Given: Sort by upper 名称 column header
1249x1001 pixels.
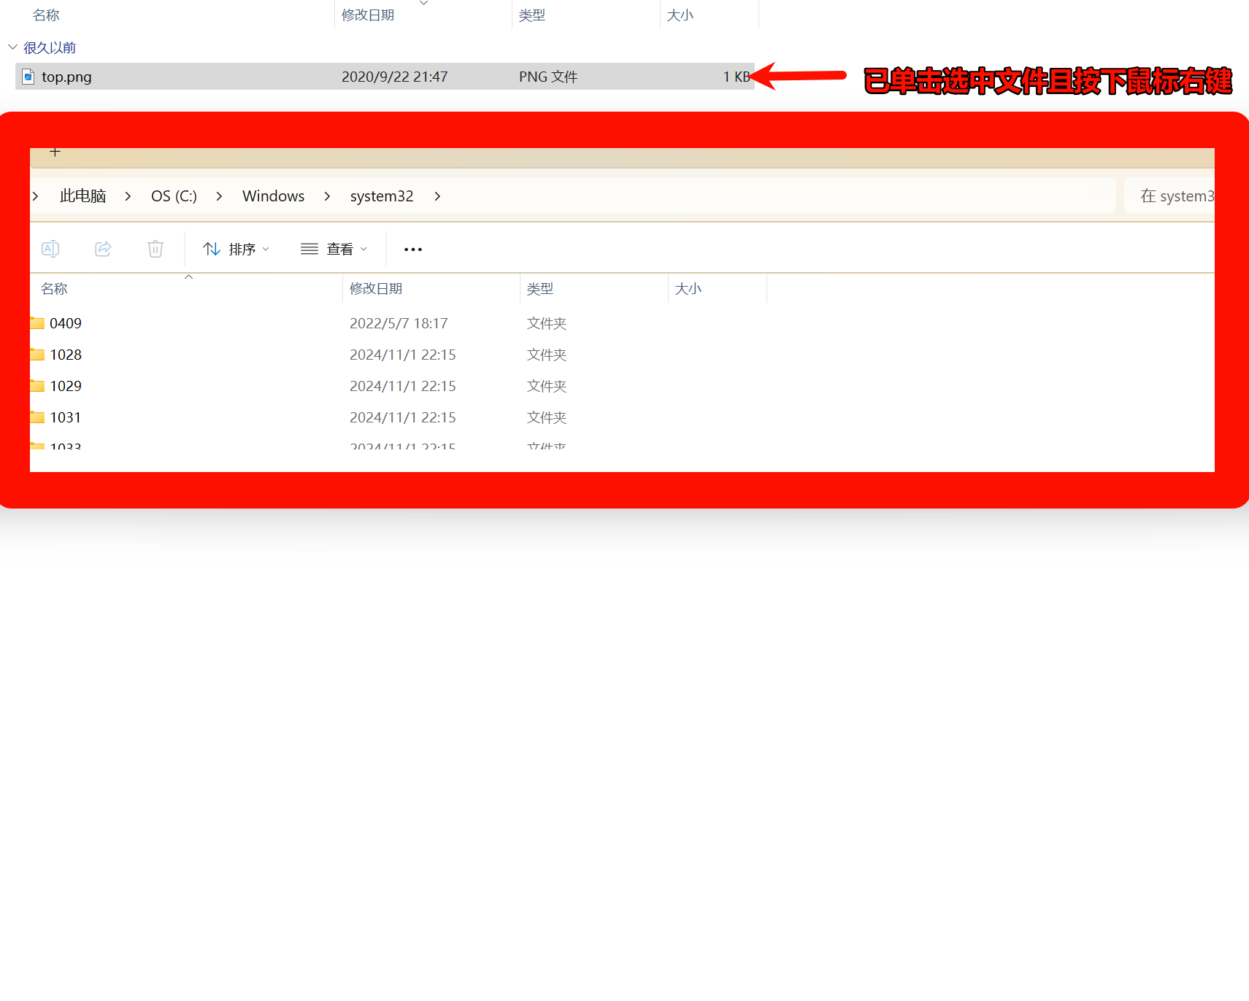Looking at the screenshot, I should [x=46, y=15].
